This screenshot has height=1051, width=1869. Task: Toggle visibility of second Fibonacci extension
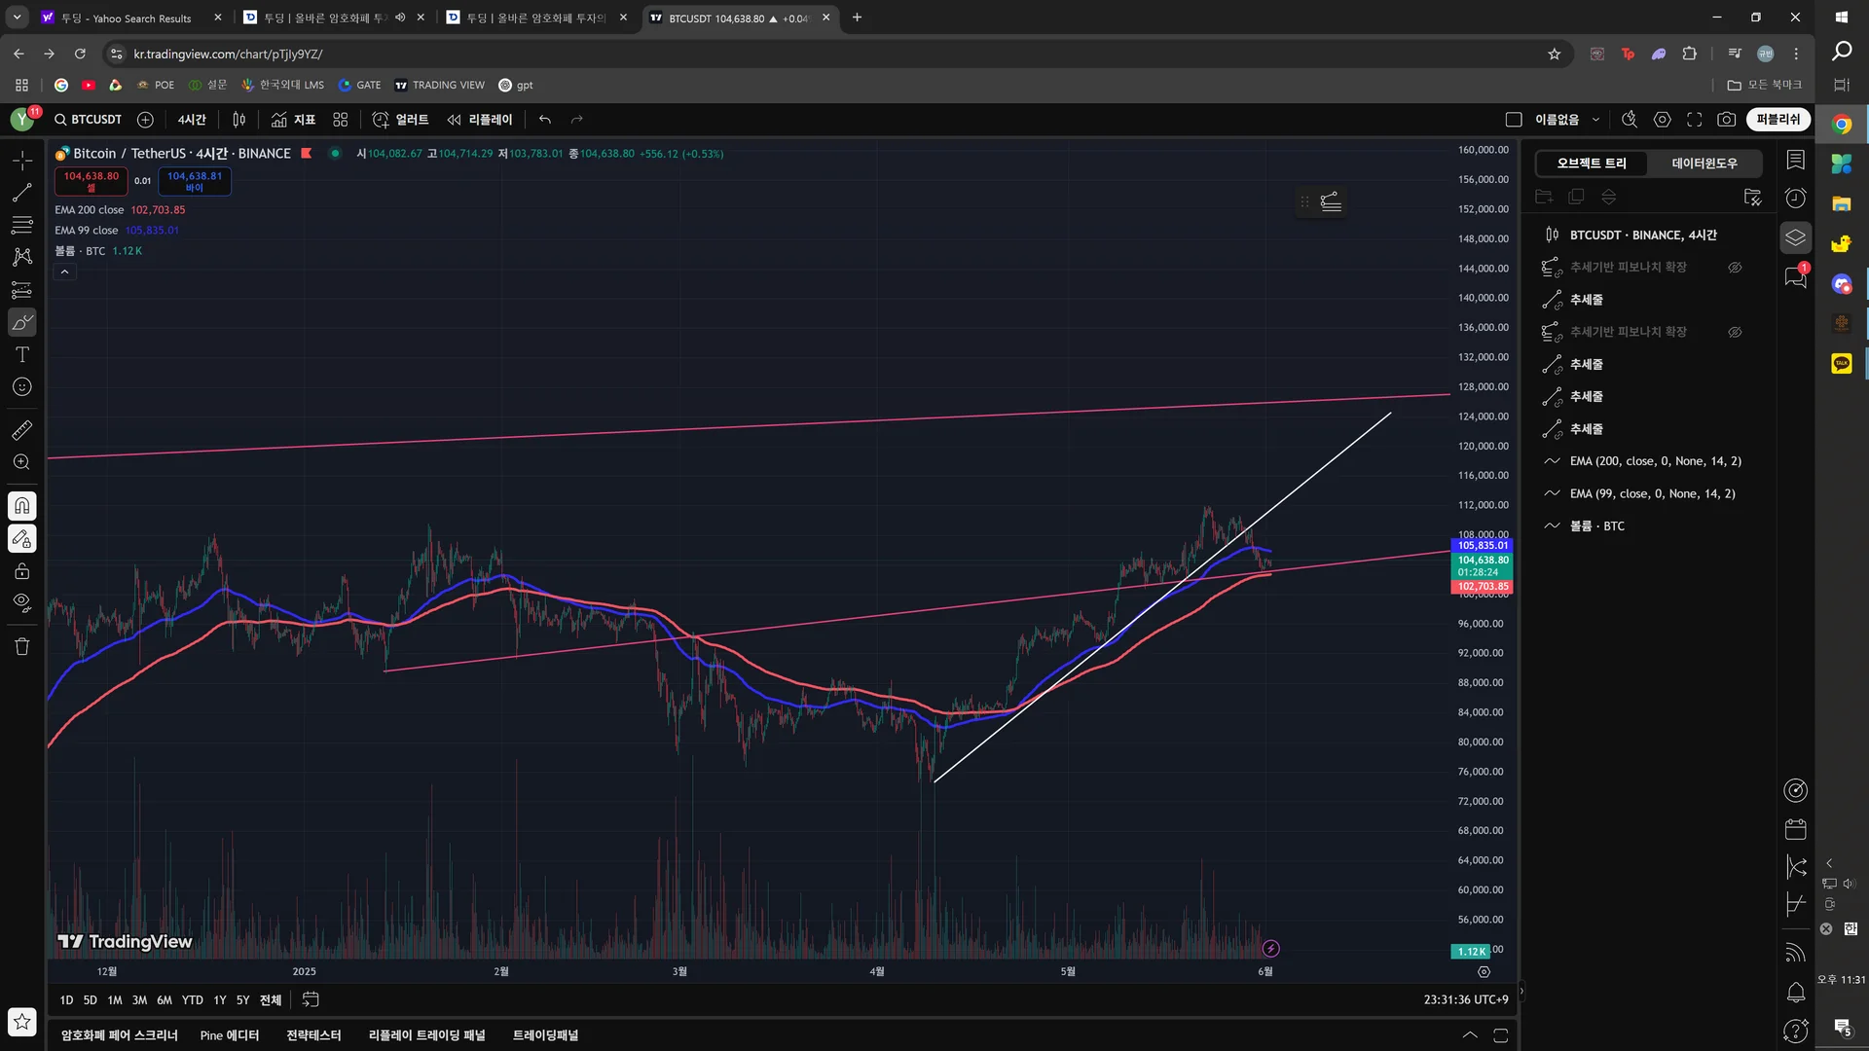[x=1735, y=332]
